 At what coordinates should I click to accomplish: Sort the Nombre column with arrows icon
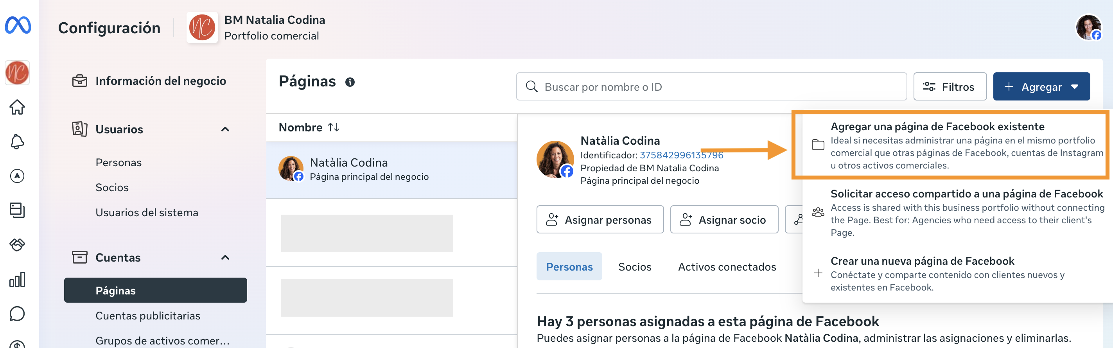tap(334, 127)
